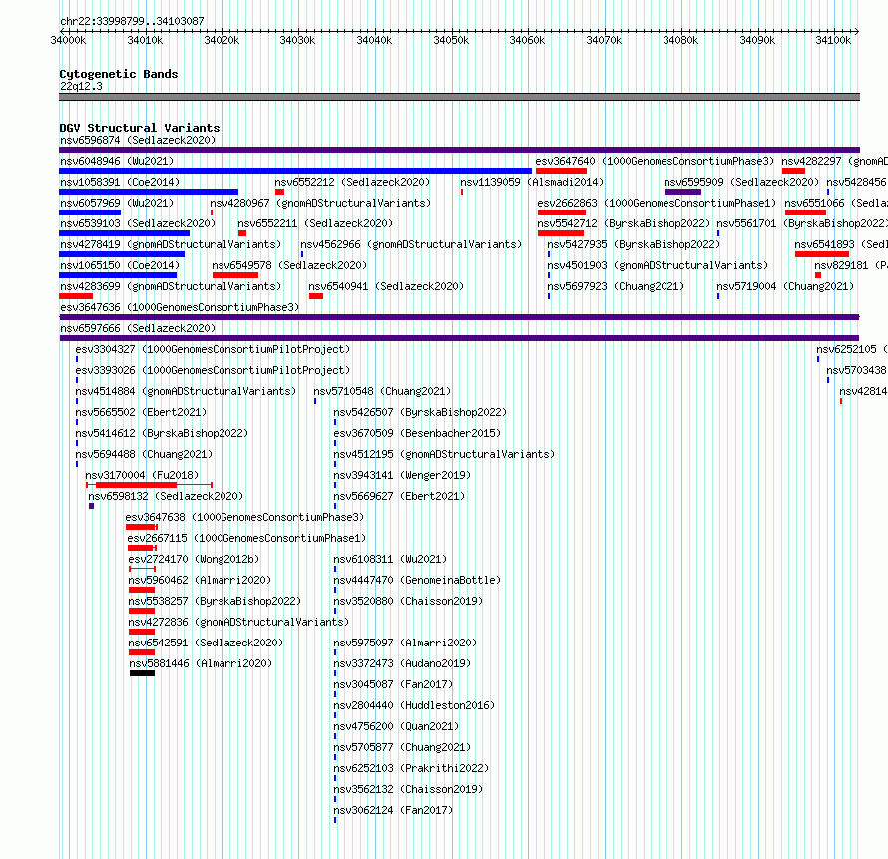This screenshot has height=859, width=888.
Task: Click esv3670509 (Besenbacher2015) label
Action: pyautogui.click(x=417, y=433)
